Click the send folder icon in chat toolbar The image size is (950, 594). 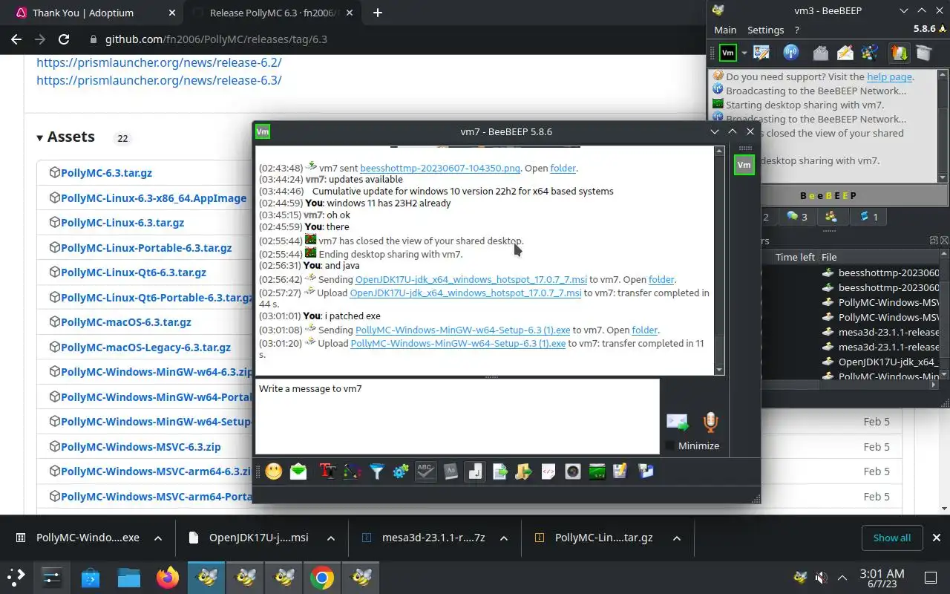524,471
